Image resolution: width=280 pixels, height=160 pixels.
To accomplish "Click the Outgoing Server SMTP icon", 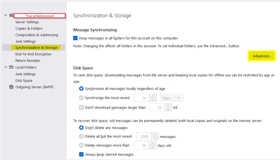I will (11, 87).
